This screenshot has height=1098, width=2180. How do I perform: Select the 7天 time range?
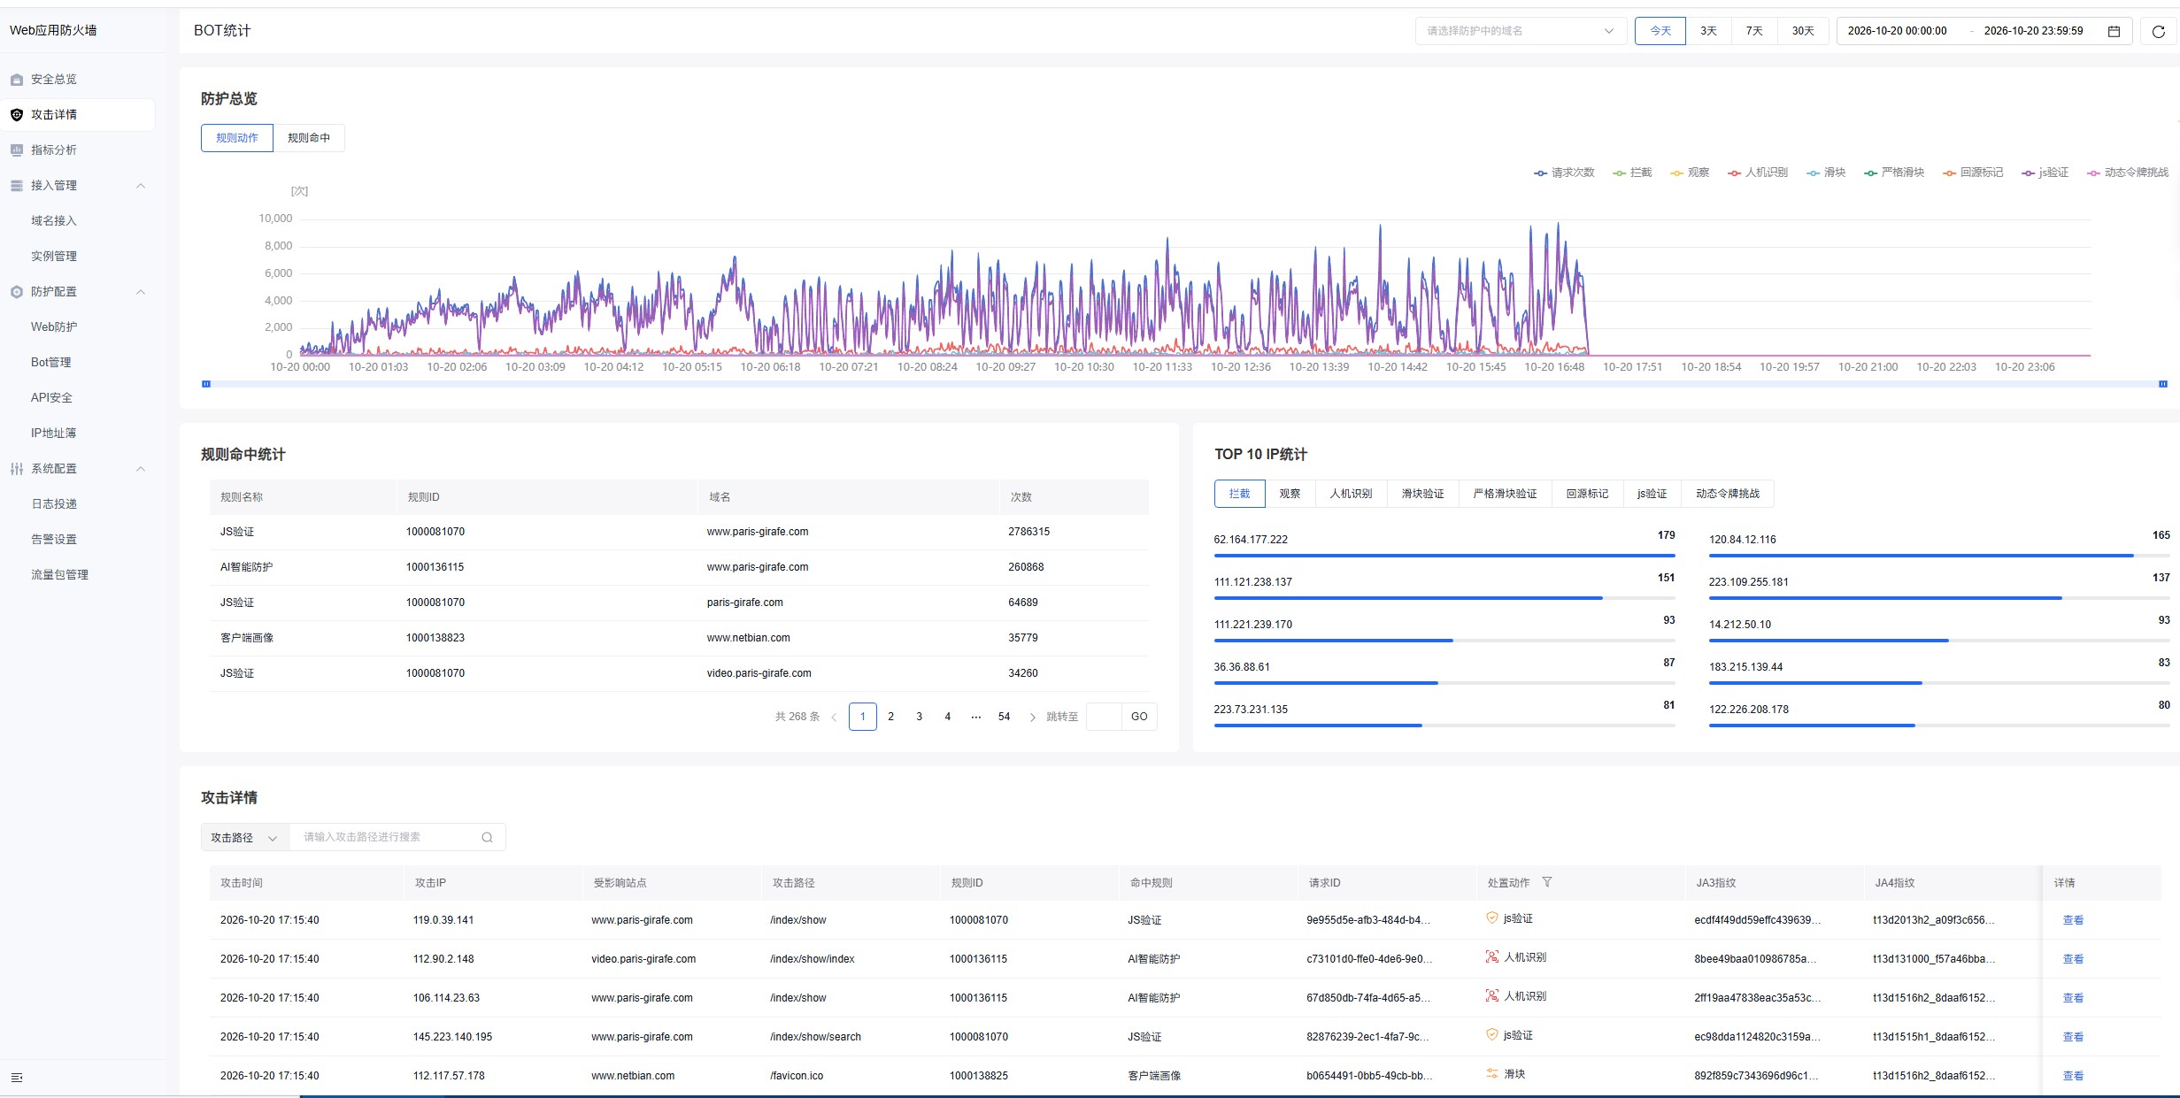click(x=1754, y=31)
